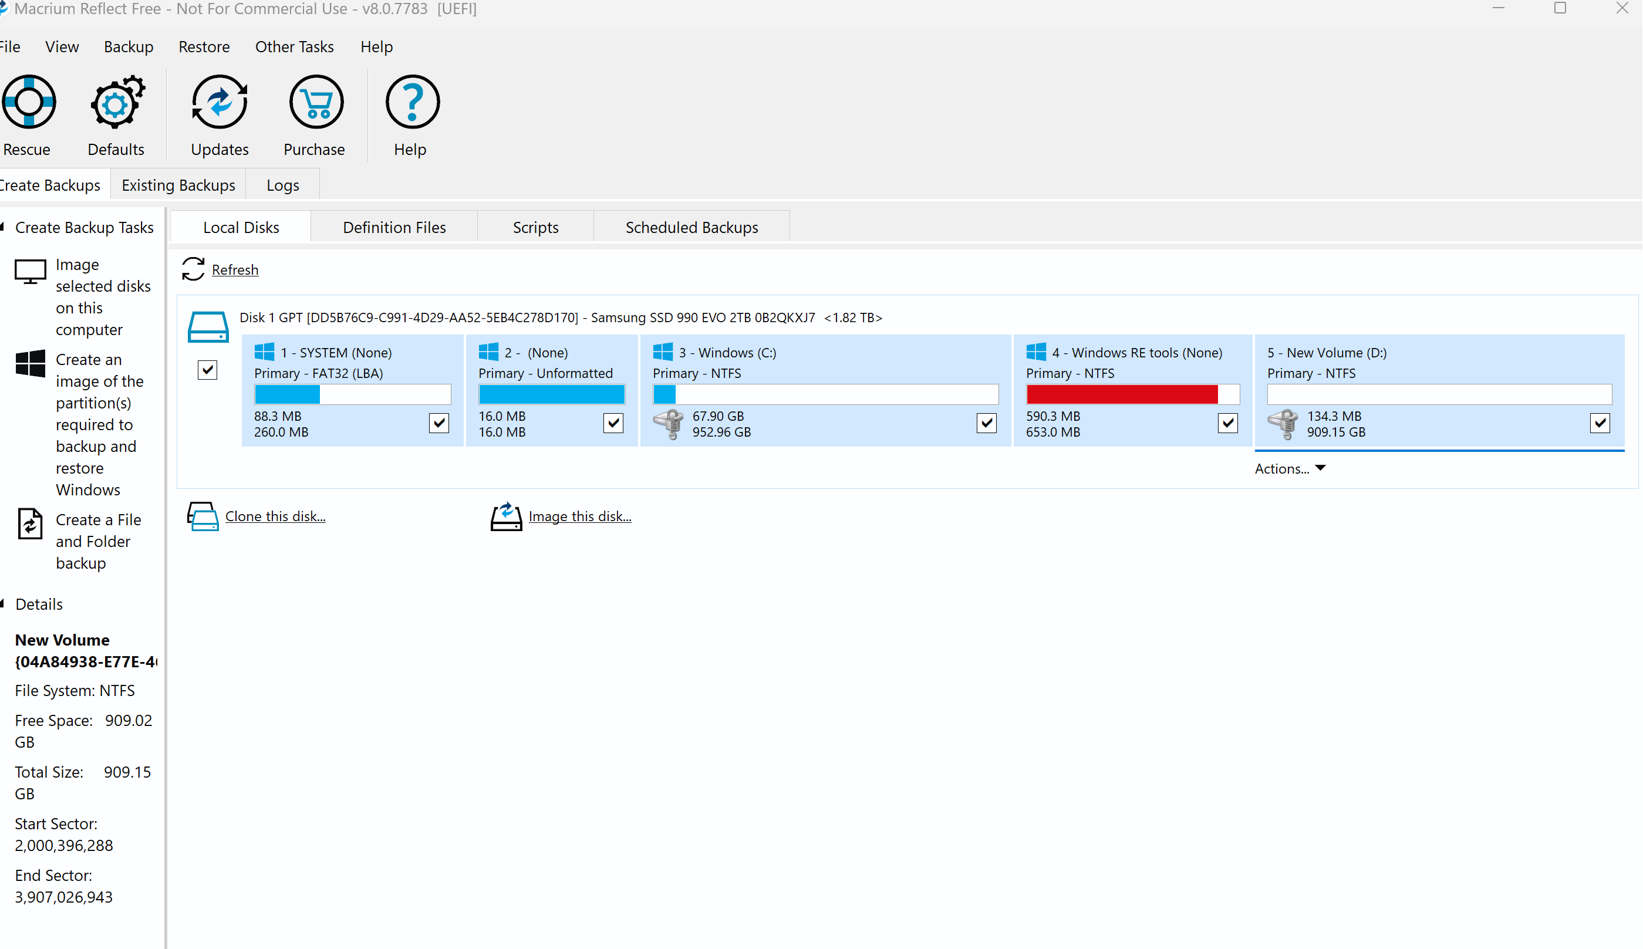This screenshot has width=1643, height=949.
Task: Switch to the Scripts tab
Action: (x=536, y=227)
